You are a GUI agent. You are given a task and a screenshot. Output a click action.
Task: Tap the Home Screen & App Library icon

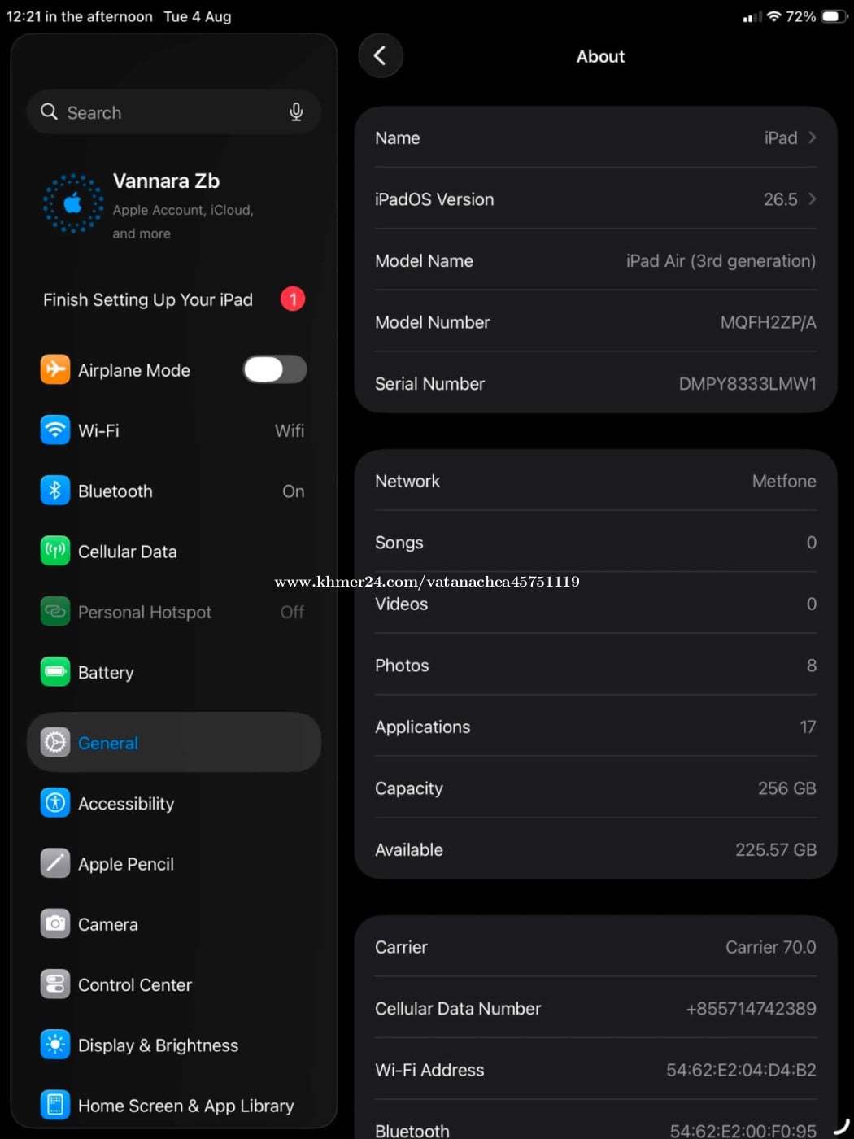[x=55, y=1105]
